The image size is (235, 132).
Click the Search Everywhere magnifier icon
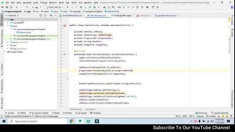pos(158,7)
